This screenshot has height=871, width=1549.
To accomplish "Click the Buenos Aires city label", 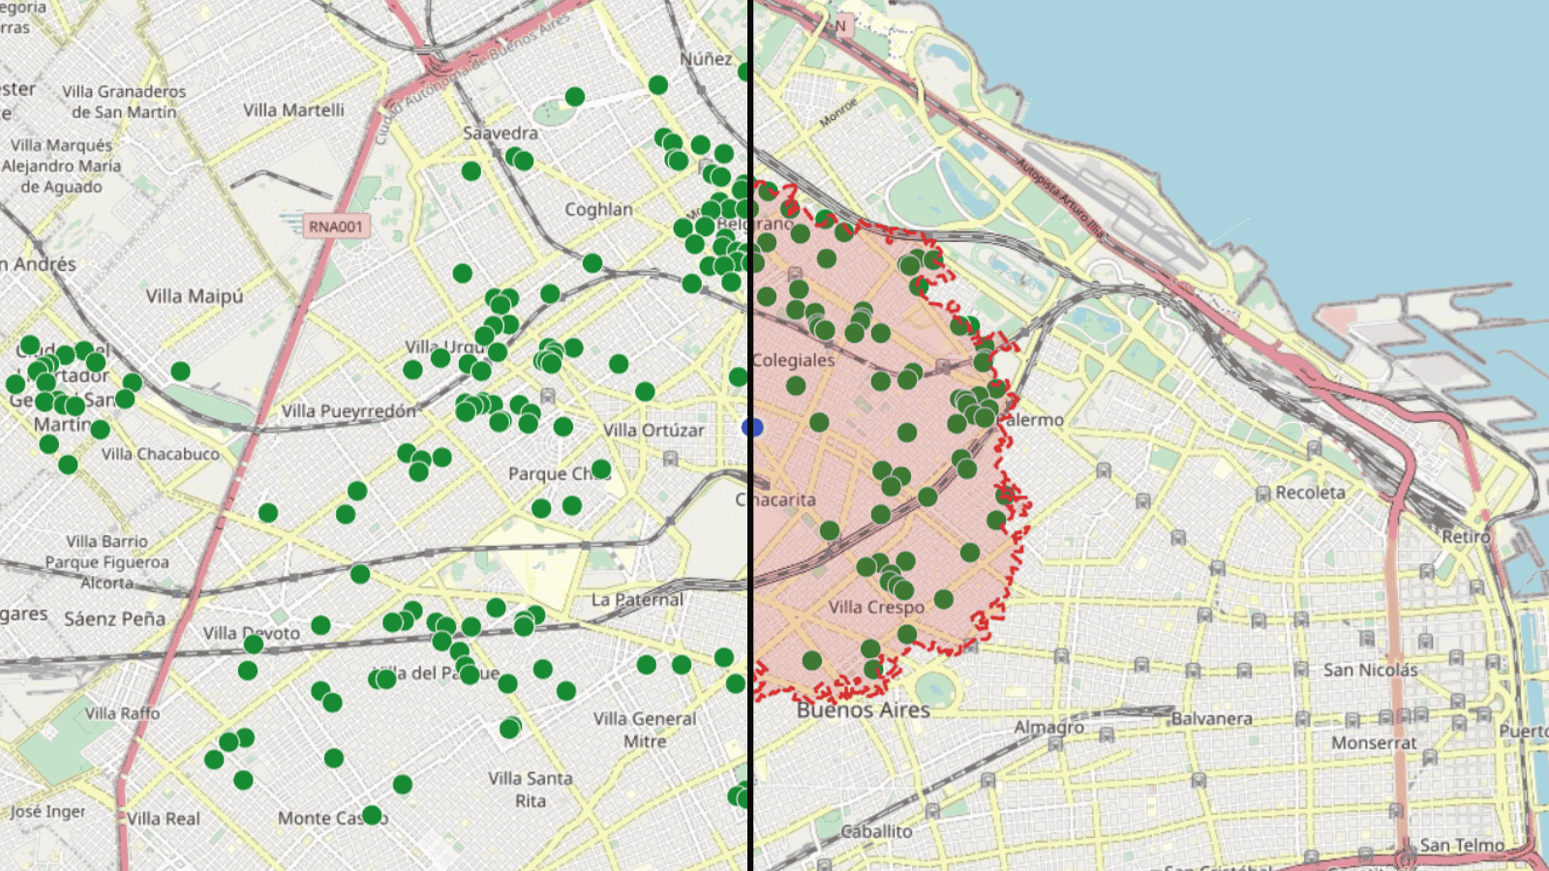I will pyautogui.click(x=864, y=710).
